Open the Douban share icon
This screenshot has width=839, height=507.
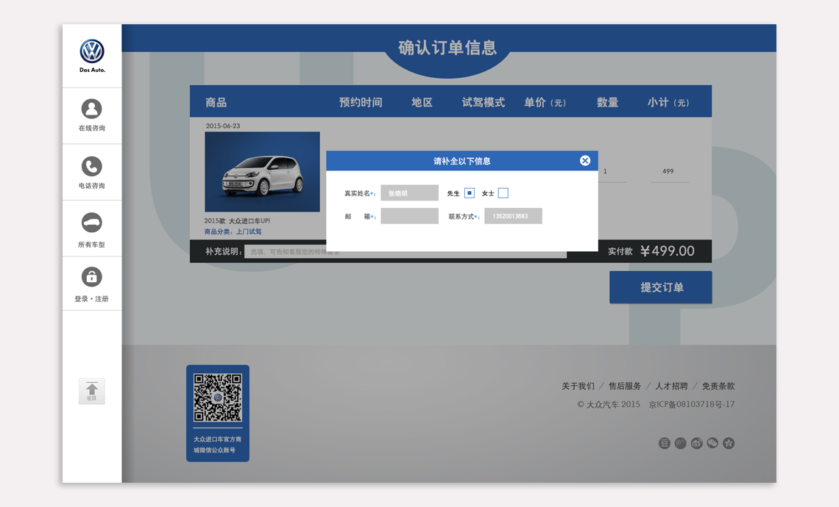(664, 443)
